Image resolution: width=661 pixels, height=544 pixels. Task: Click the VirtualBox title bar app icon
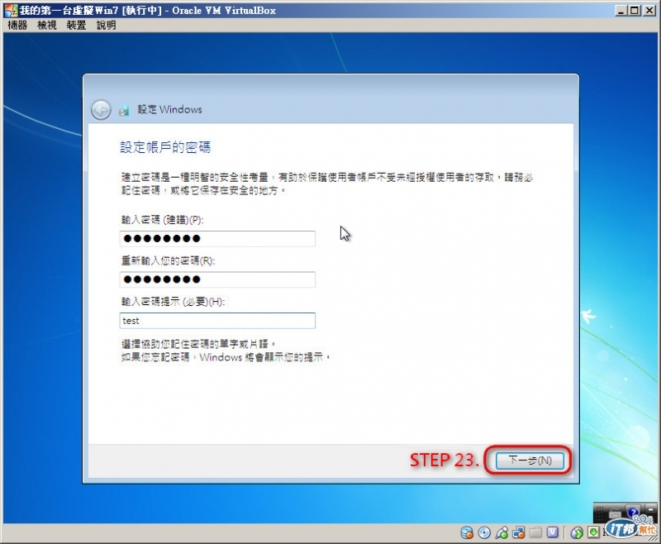point(11,10)
